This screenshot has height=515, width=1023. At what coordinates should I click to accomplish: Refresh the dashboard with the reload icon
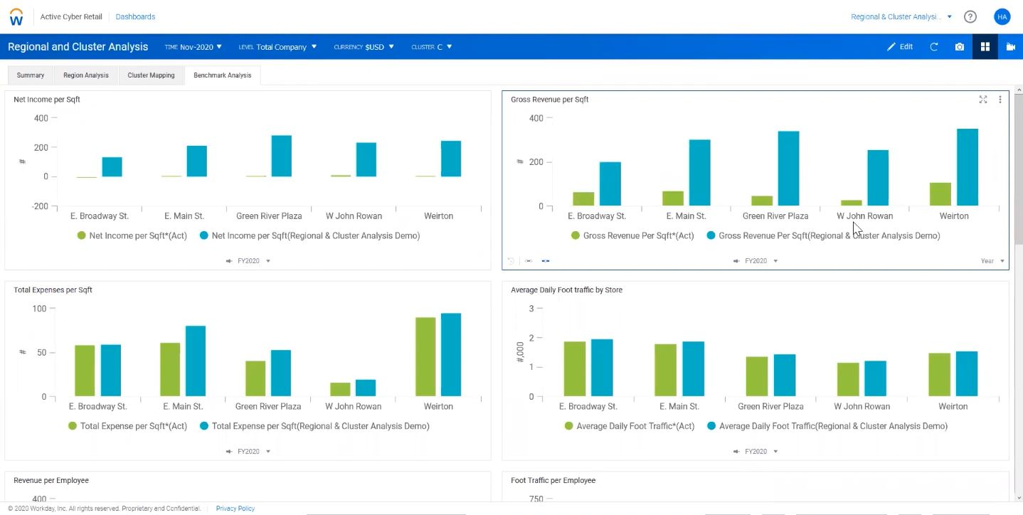pos(933,46)
